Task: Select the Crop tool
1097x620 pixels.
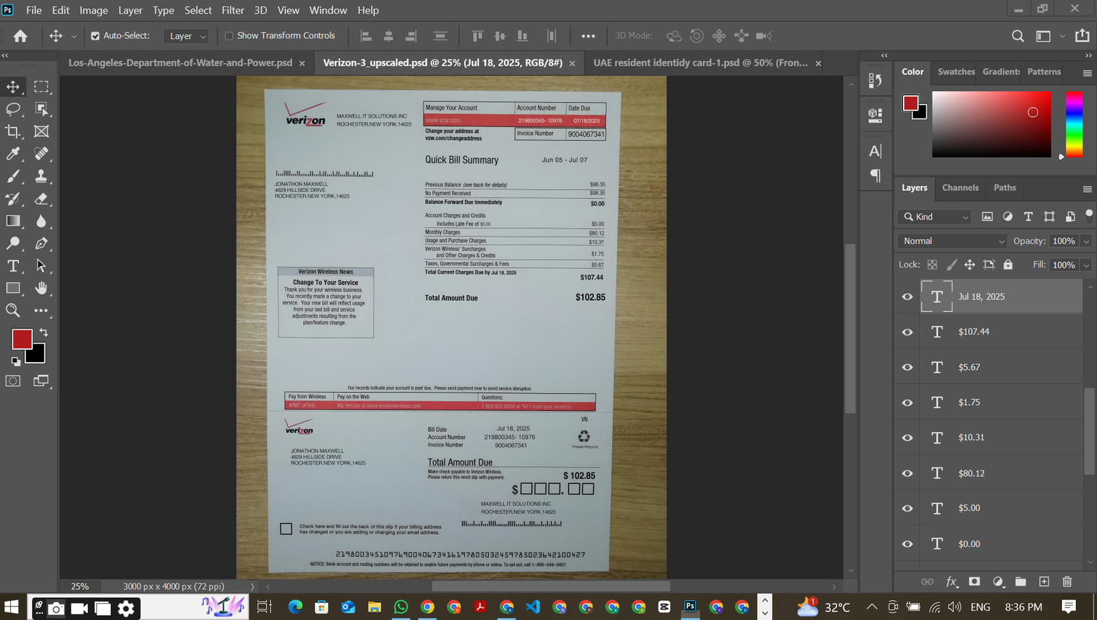Action: pos(13,131)
